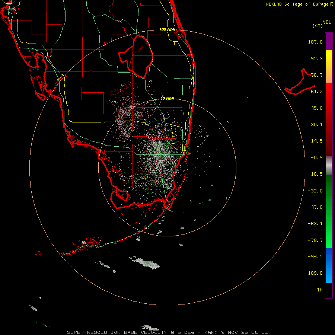Click the 92.3 velocity scale value
This screenshot has width=335, height=335.
click(x=317, y=58)
